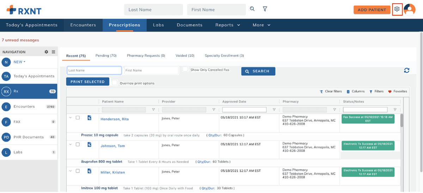This screenshot has width=423, height=193.
Task: Click the user profile avatar
Action: tap(410, 10)
